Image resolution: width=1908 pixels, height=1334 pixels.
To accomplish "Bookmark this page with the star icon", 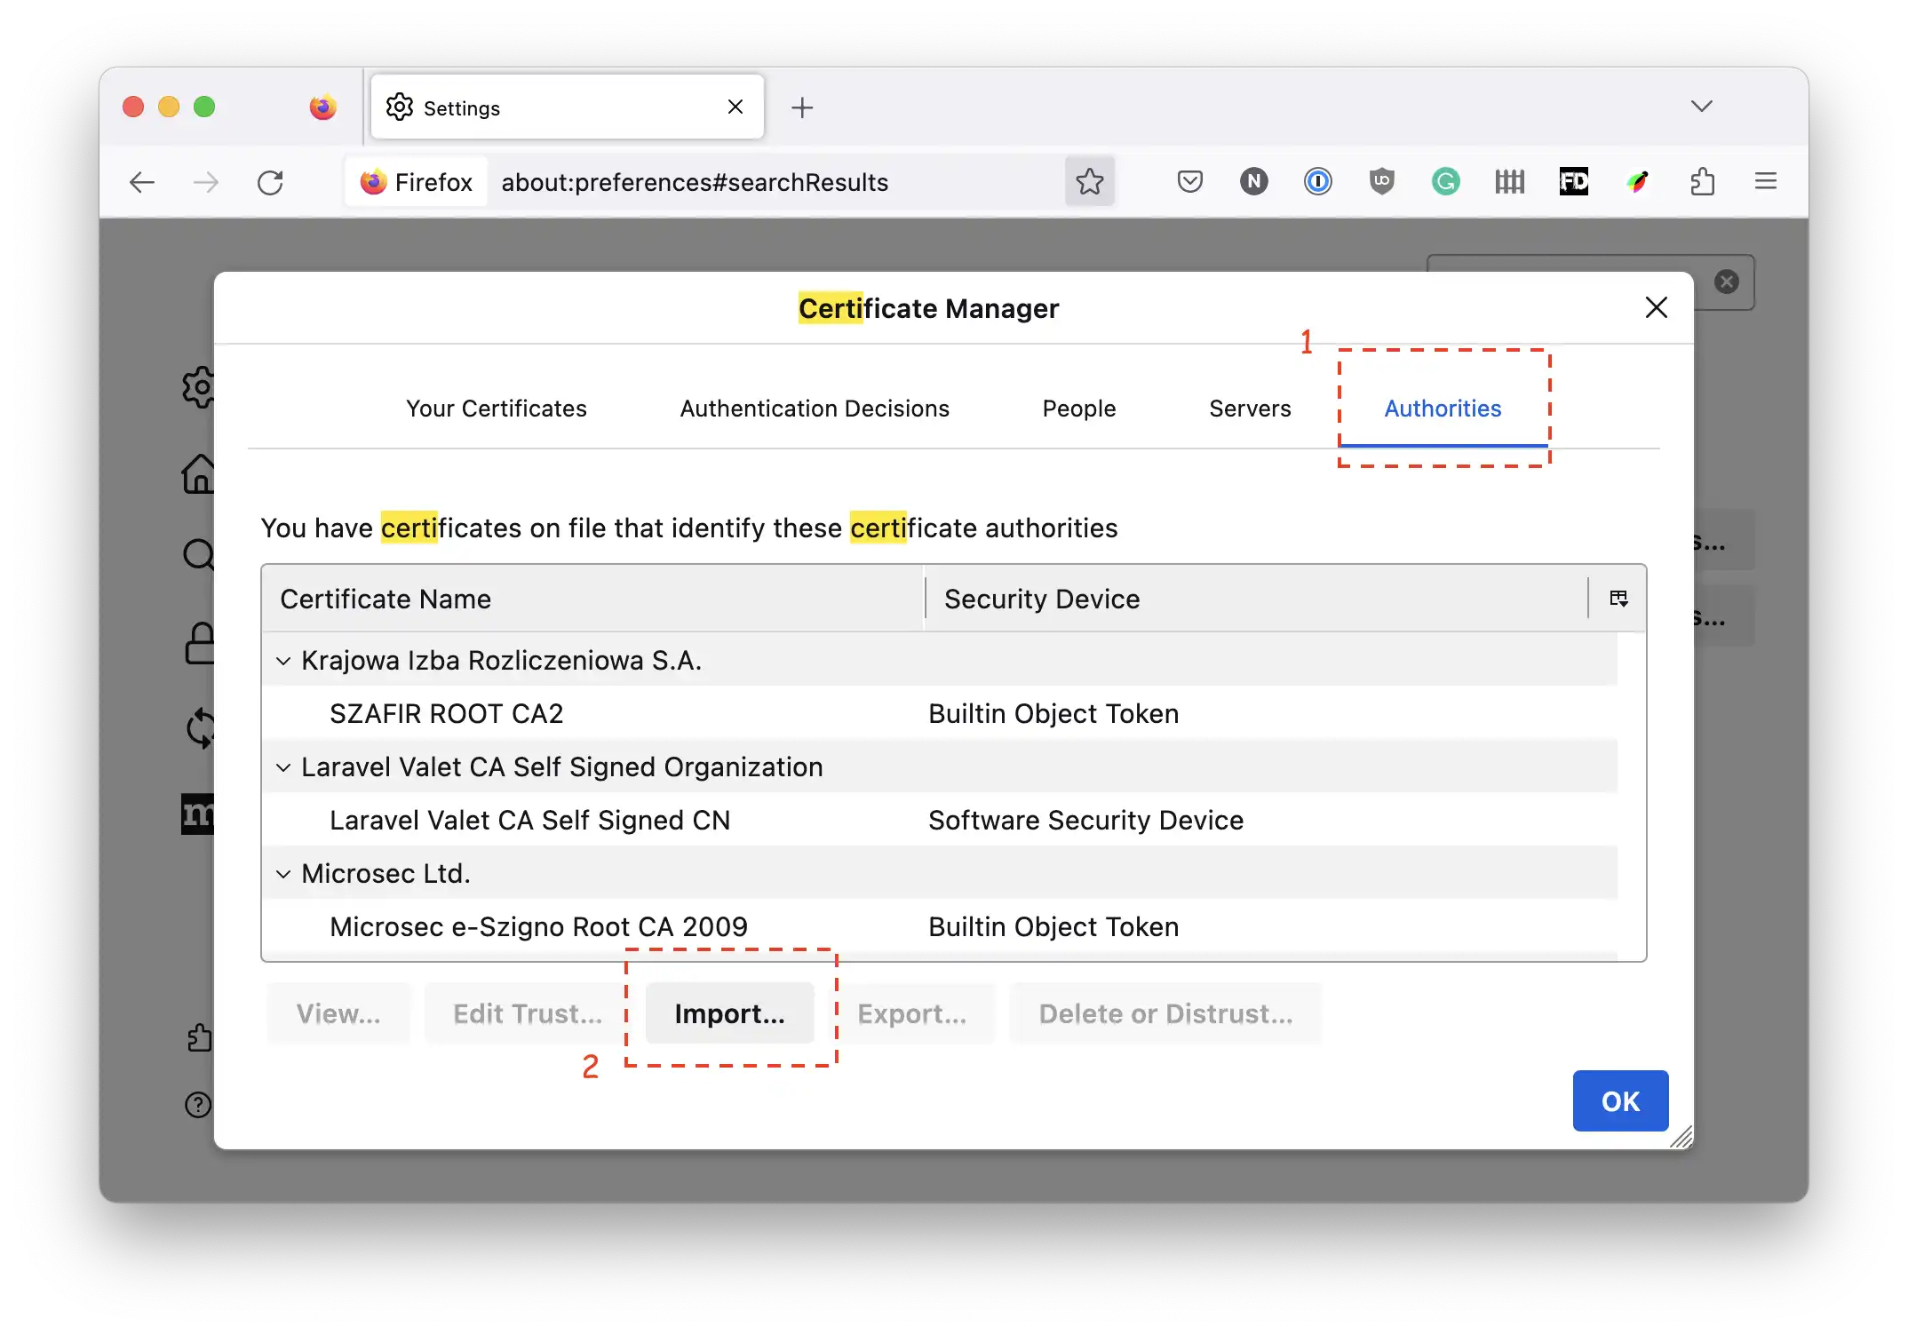I will click(1090, 182).
